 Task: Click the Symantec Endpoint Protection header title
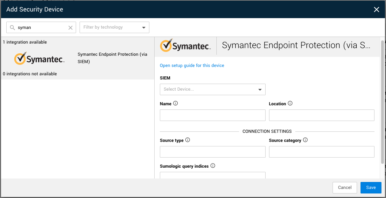coord(296,45)
